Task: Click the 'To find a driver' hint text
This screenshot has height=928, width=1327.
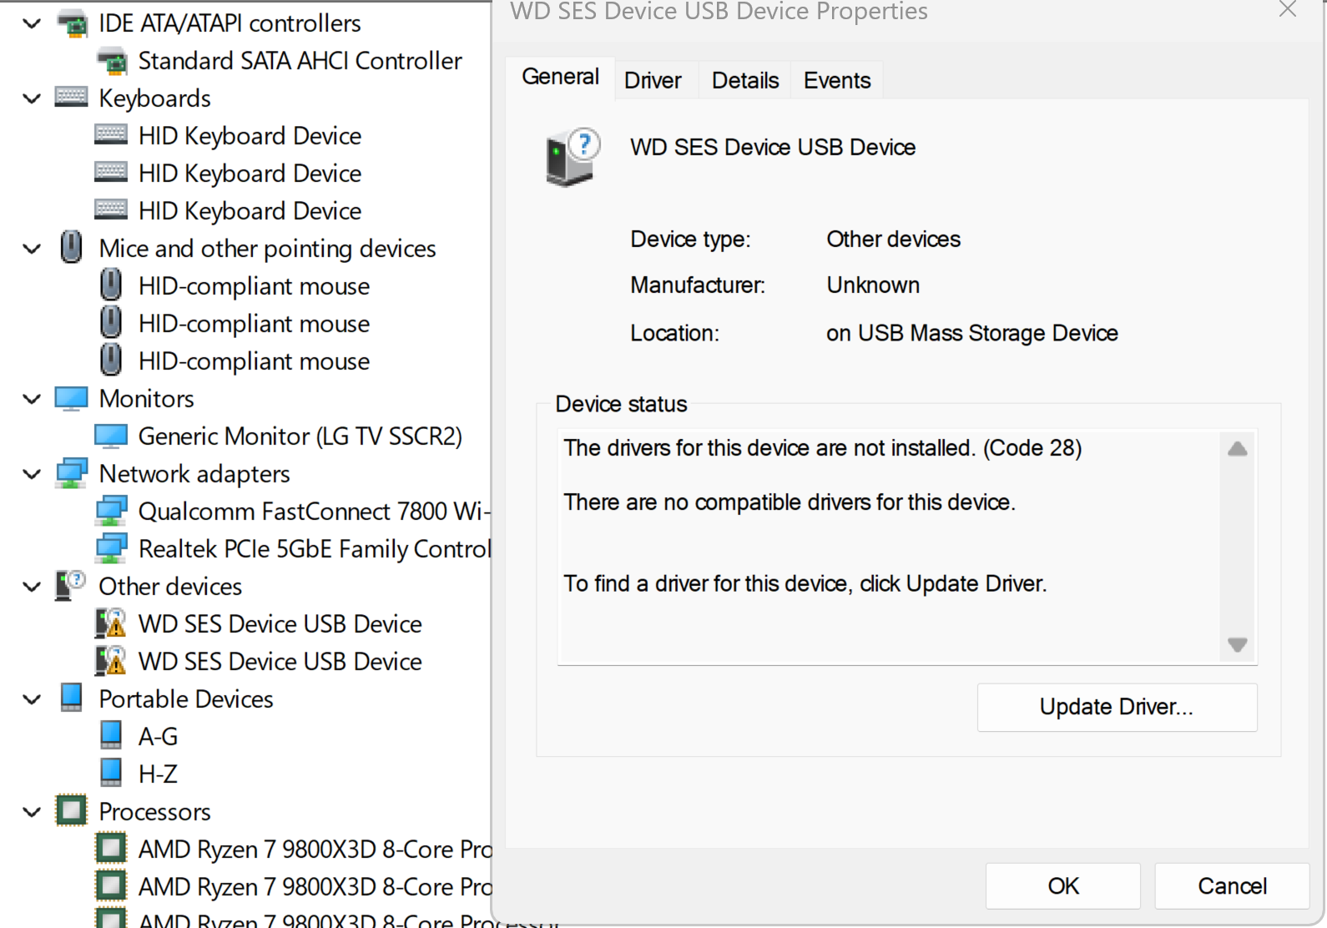Action: click(x=805, y=583)
